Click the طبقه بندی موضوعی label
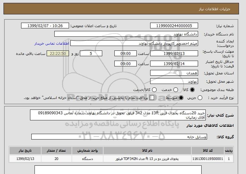 (x=217, y=90)
